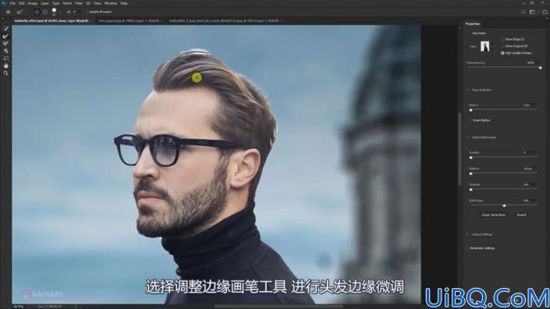
Task: Open the brush size picker
Action: [x=55, y=12]
